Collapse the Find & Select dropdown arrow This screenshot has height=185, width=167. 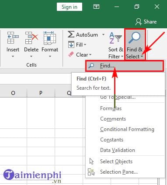pyautogui.click(x=142, y=57)
